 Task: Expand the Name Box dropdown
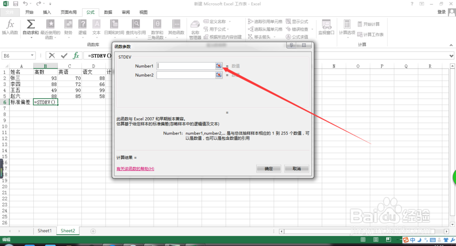coord(32,56)
